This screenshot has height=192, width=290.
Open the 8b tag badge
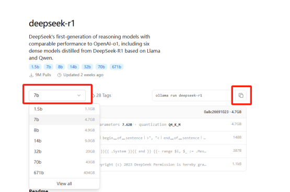click(60, 67)
